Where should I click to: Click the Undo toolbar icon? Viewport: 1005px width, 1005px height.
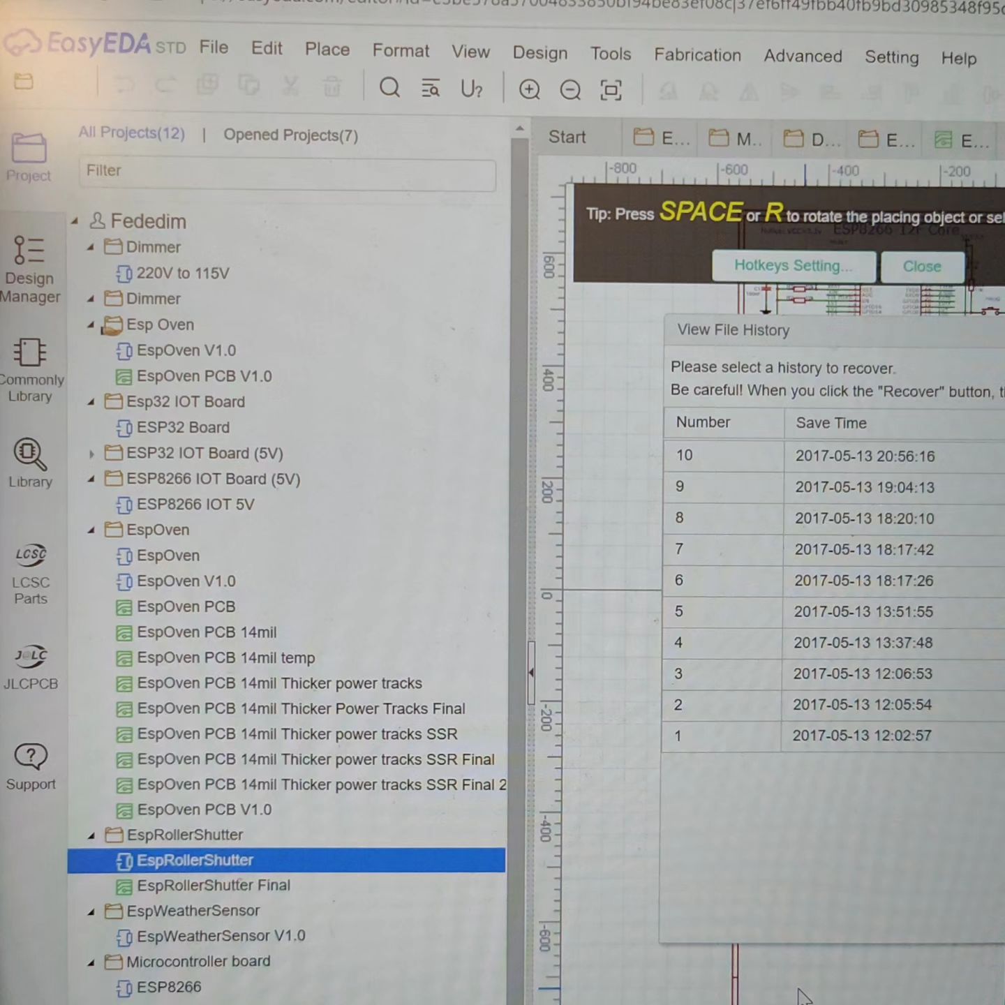[124, 84]
